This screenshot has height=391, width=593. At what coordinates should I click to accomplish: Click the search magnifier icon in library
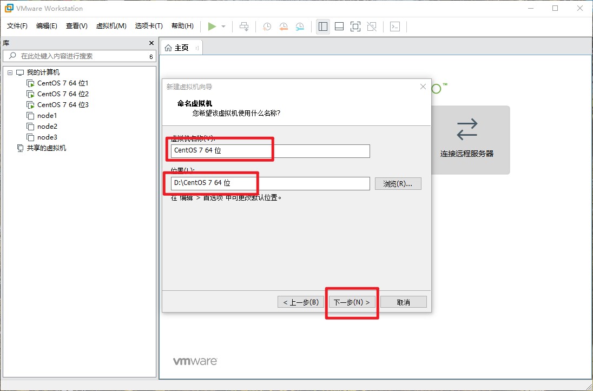[12, 56]
